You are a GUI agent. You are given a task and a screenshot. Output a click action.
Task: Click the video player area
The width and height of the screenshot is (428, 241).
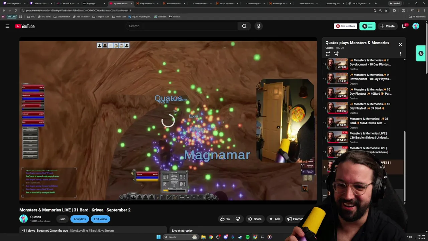coord(168,120)
